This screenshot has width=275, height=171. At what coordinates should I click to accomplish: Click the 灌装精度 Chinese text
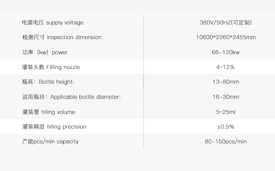tap(34, 126)
